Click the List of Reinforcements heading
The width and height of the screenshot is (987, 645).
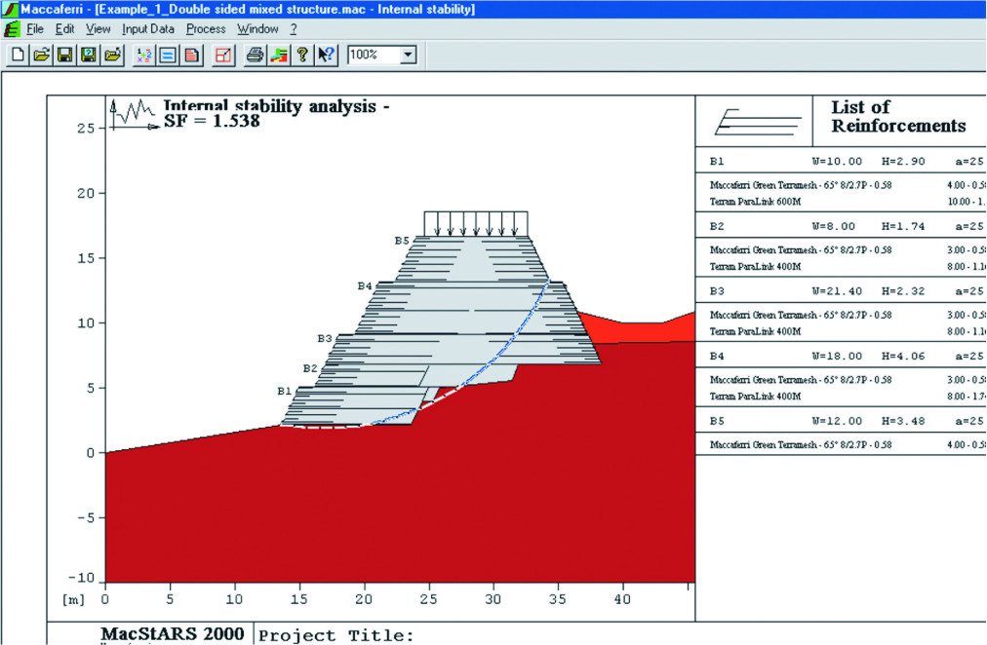pos(898,116)
